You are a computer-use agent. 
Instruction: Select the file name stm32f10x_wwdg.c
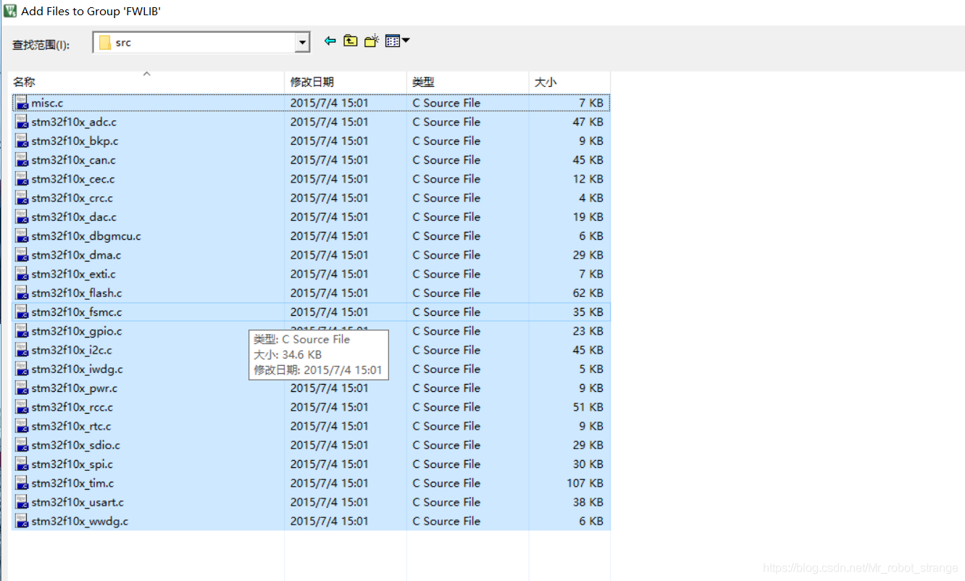click(80, 521)
